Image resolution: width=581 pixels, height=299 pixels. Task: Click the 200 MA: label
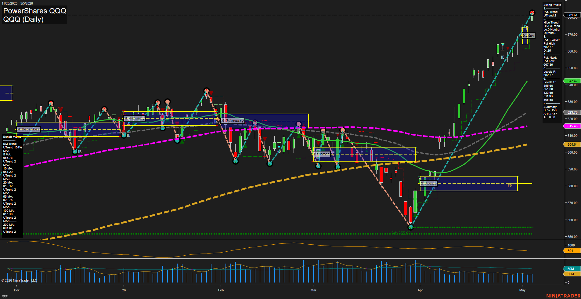(9, 225)
